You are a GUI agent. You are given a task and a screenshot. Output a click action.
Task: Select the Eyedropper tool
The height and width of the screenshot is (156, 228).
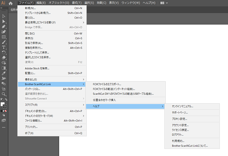pyautogui.click(x=4, y=73)
